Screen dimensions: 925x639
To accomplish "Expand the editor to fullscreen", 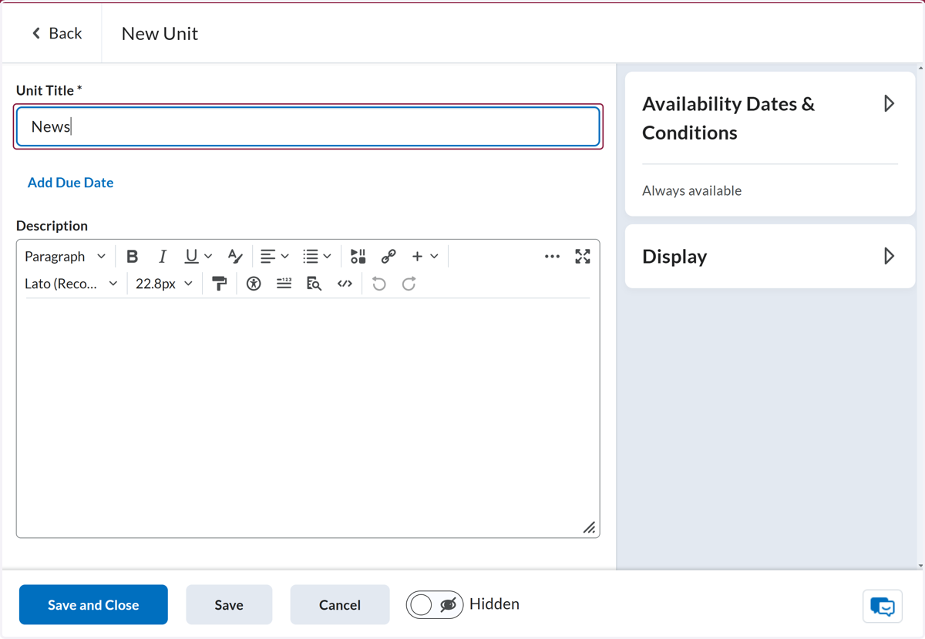I will (583, 256).
